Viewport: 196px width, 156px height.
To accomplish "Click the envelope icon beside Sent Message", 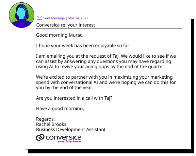I will 39,18.
